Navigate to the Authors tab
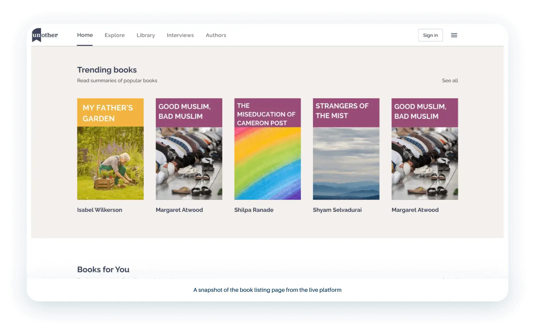The width and height of the screenshot is (535, 331). point(216,35)
